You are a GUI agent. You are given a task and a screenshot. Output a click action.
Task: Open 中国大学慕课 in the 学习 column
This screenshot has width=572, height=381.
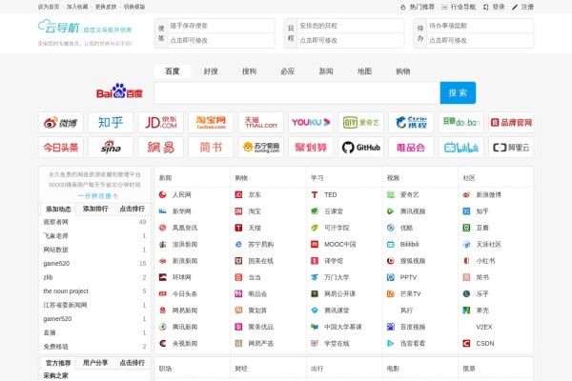click(343, 327)
